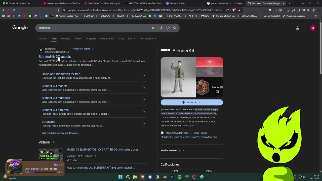The width and height of the screenshot is (322, 181).
Task: Open the browser downloads icon
Action: click(x=288, y=10)
